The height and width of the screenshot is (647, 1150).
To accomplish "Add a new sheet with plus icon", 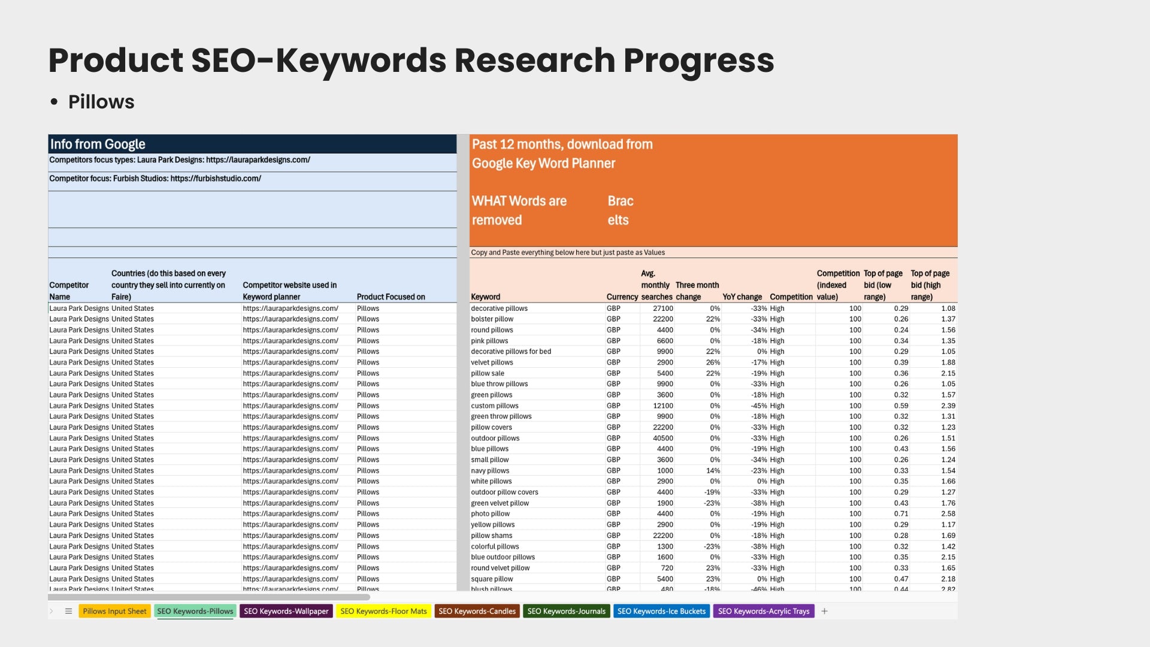I will (824, 611).
